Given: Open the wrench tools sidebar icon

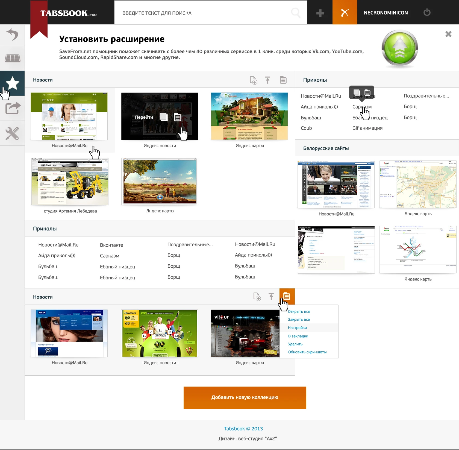Looking at the screenshot, I should [12, 133].
